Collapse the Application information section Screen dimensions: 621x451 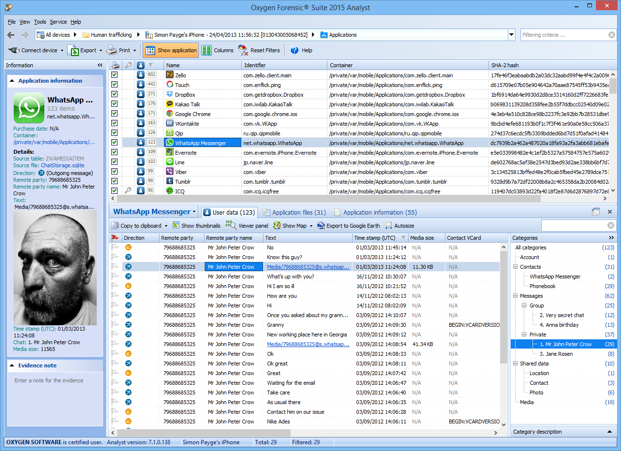pos(12,81)
